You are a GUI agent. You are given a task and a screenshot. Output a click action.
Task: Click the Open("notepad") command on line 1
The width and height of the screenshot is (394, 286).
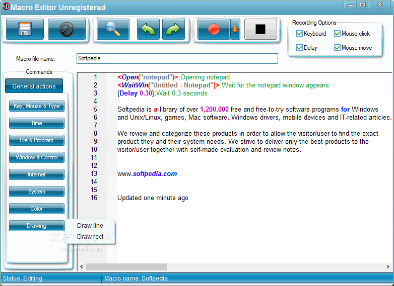pyautogui.click(x=148, y=77)
